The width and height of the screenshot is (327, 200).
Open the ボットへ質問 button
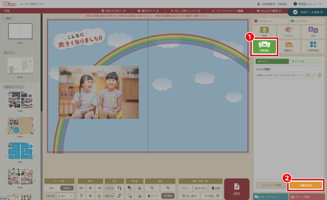pos(307,197)
